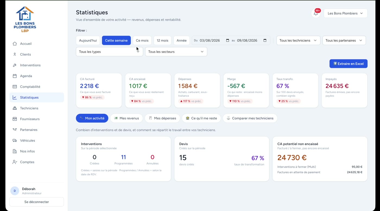This screenshot has height=211, width=380.
Task: Click the Partenaires handshake icon
Action: coord(15,130)
